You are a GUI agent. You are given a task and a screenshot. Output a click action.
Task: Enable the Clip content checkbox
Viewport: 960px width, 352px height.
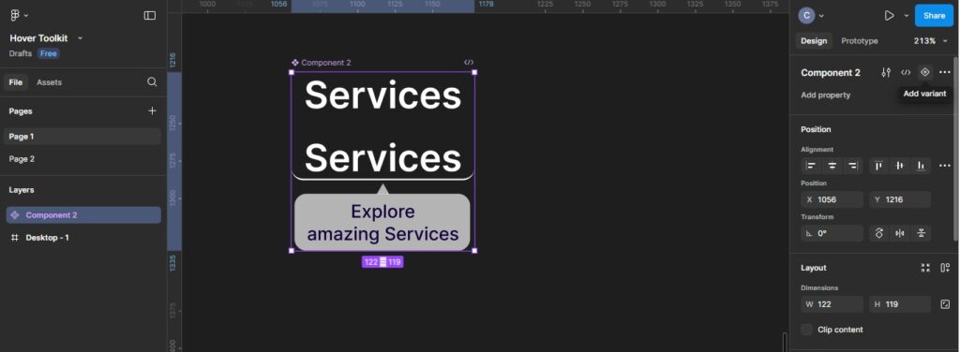coord(807,330)
